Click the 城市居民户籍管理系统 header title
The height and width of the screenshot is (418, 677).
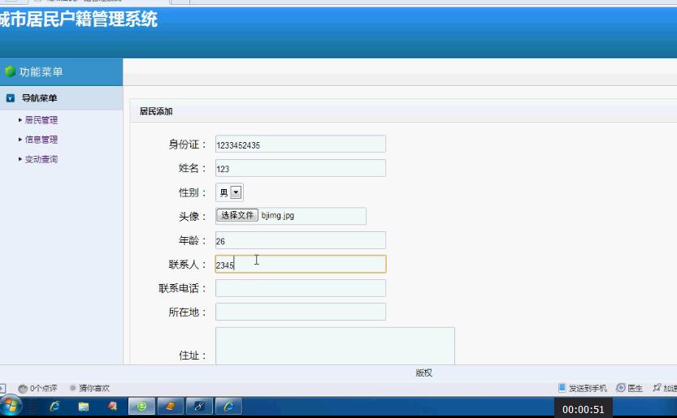(79, 19)
